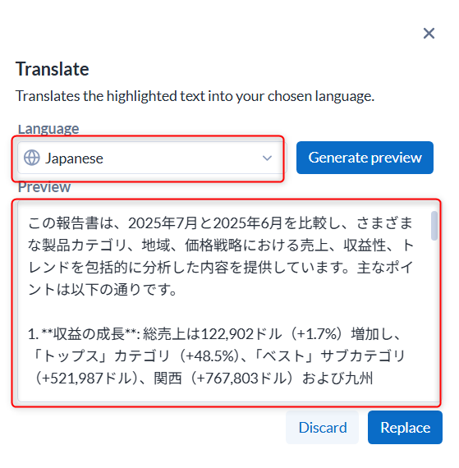Click the Preview section label

44,187
